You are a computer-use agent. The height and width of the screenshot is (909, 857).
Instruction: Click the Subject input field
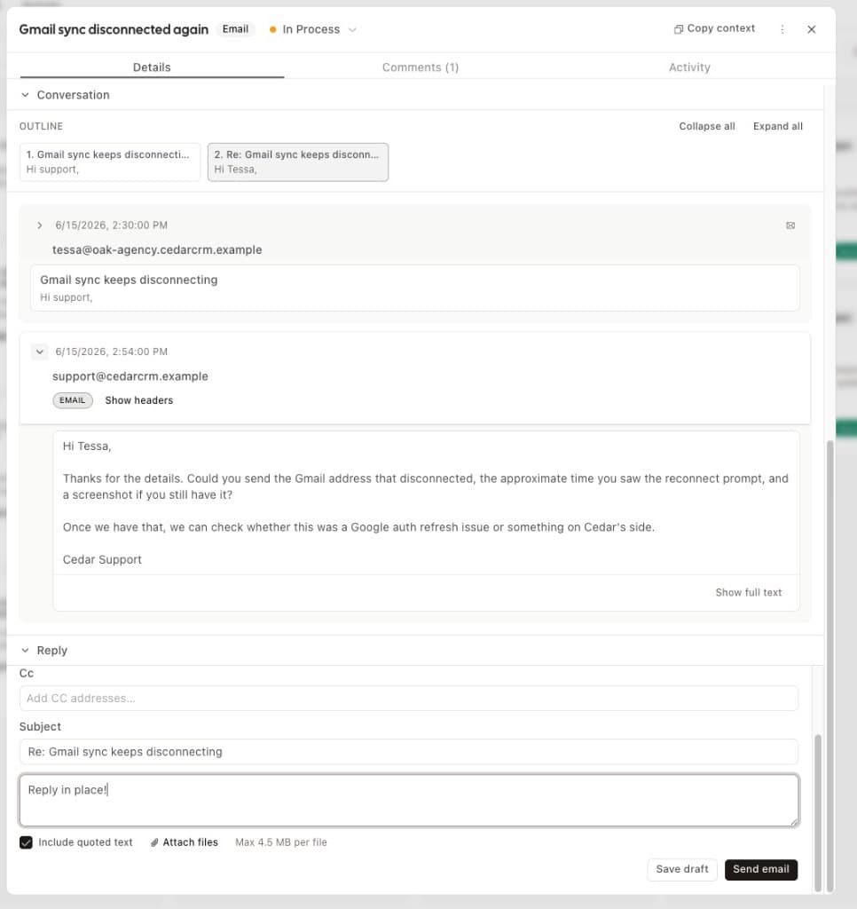point(408,752)
